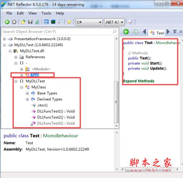Click the AB toolbar icon
This screenshot has width=183, height=178.
coord(46,22)
